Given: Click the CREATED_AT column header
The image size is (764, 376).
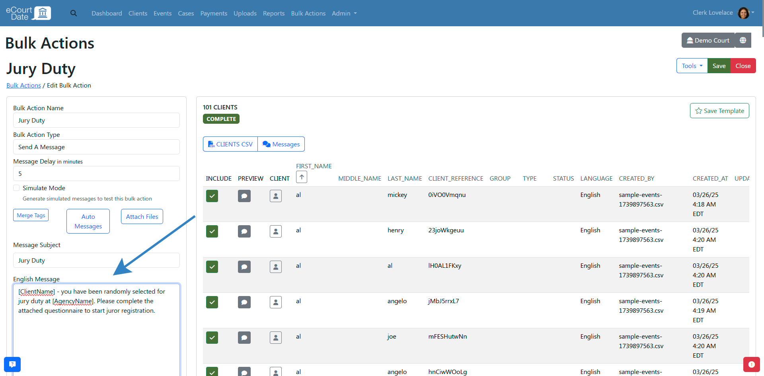Looking at the screenshot, I should point(710,178).
